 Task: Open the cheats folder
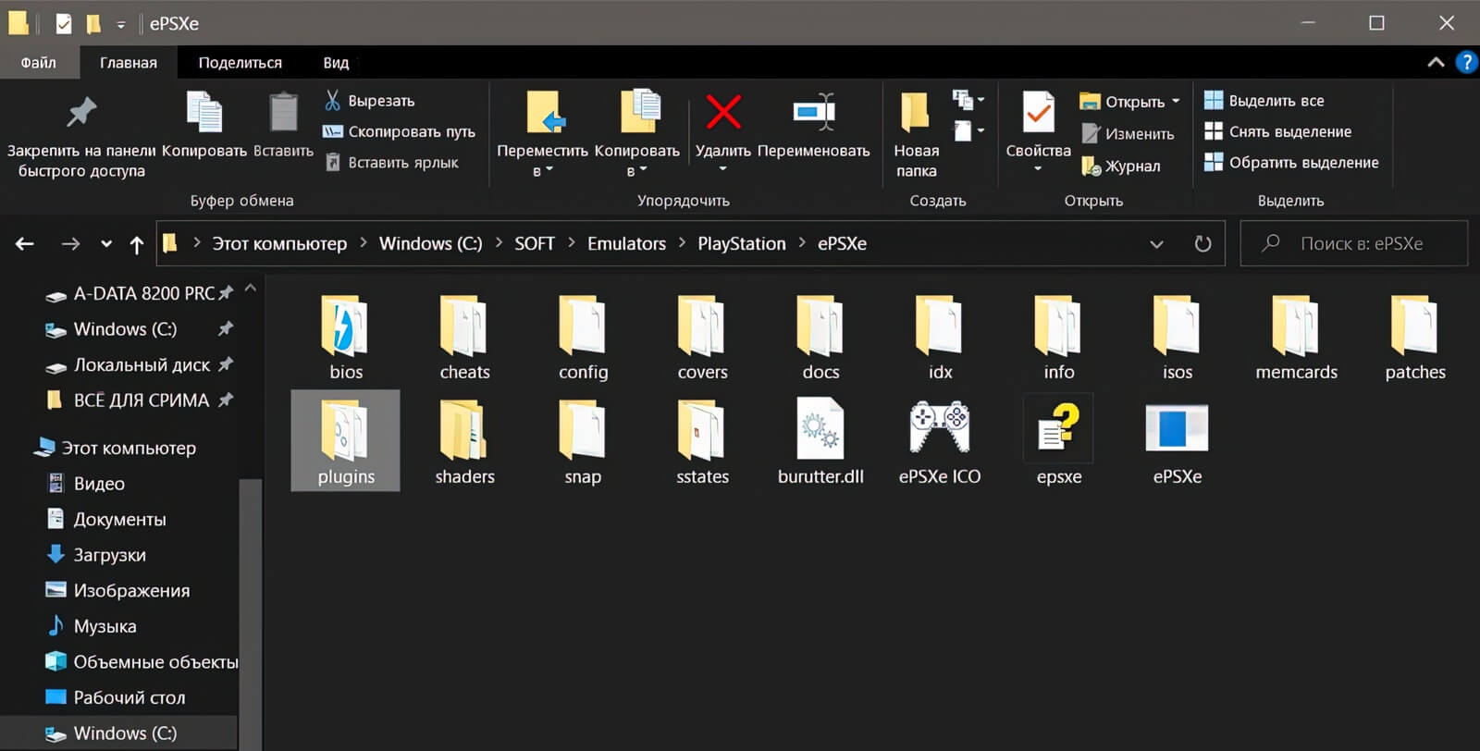pos(464,337)
